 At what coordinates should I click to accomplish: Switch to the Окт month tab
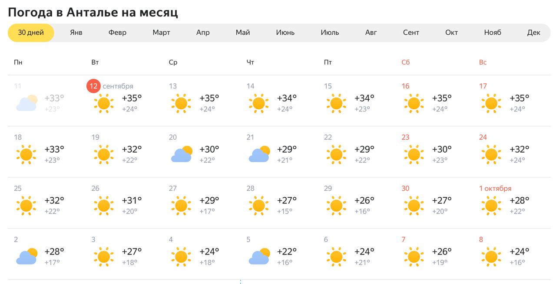pos(452,33)
